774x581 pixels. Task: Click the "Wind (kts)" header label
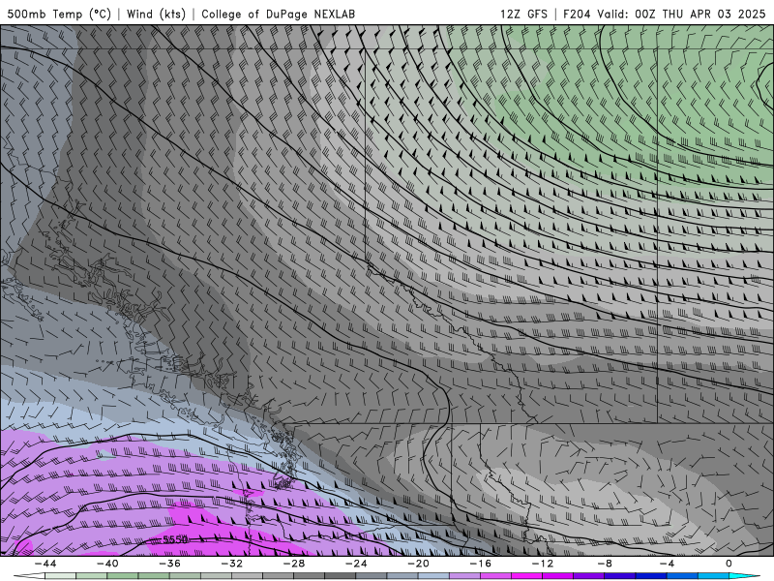156,14
